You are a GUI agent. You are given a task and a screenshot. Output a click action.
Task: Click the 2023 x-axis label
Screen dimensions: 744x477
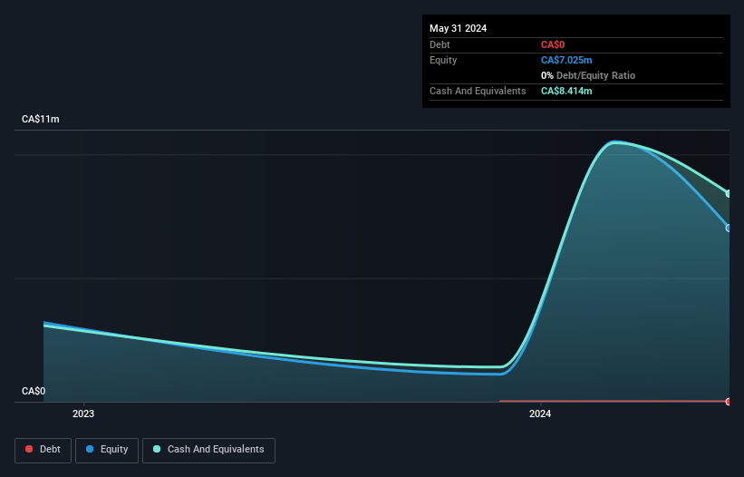[x=83, y=414]
